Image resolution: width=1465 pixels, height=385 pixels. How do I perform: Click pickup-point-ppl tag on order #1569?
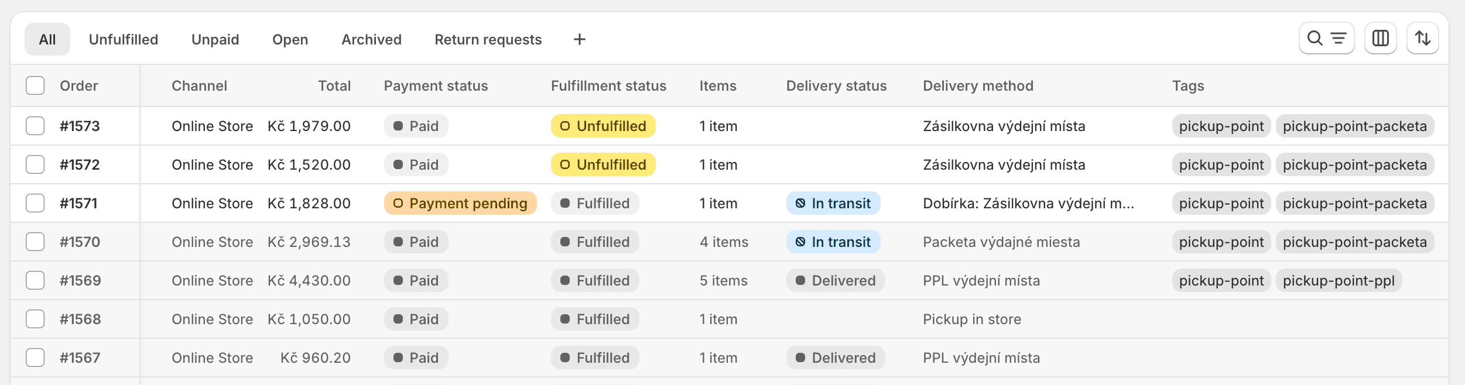click(x=1338, y=280)
